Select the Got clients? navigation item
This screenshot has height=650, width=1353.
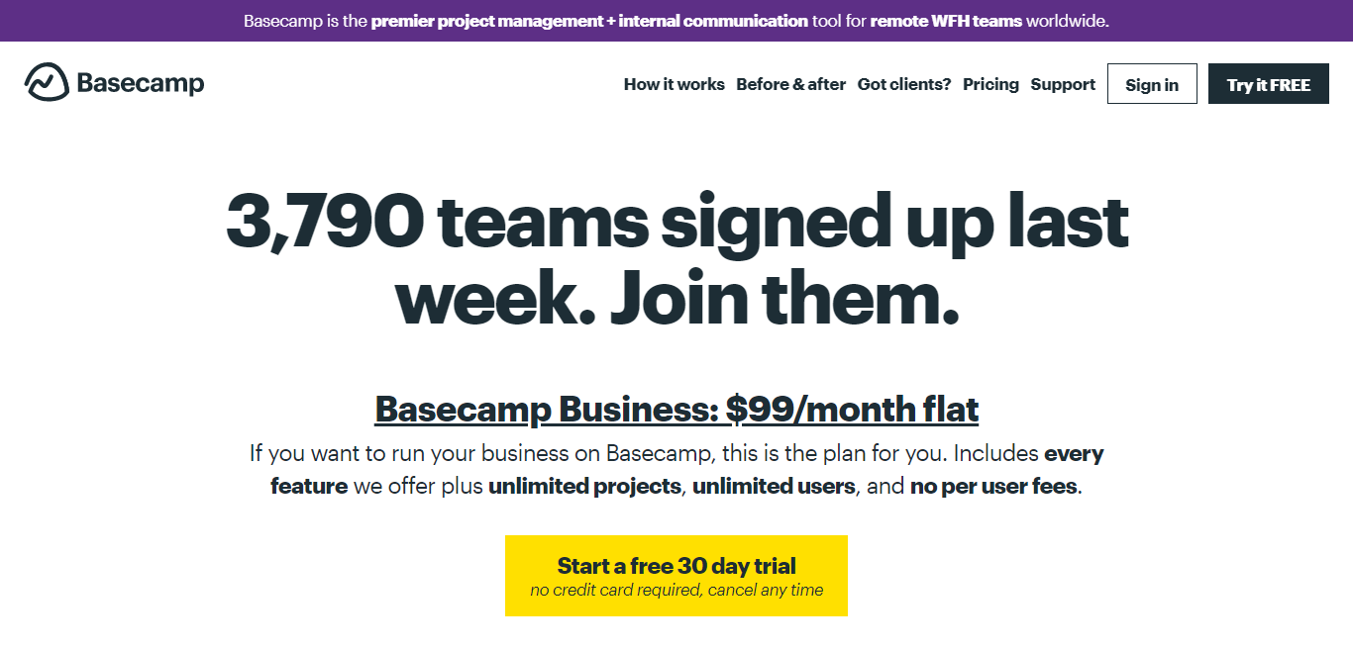point(904,85)
